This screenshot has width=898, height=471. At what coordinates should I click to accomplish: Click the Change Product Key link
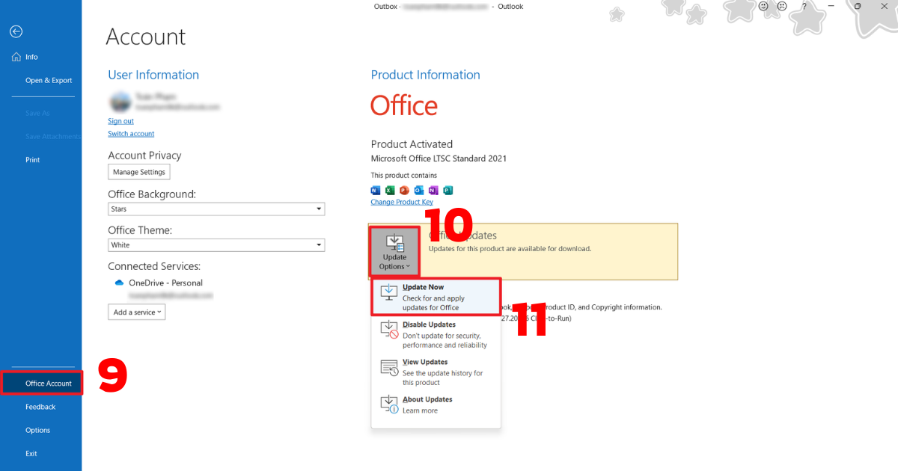tap(402, 202)
